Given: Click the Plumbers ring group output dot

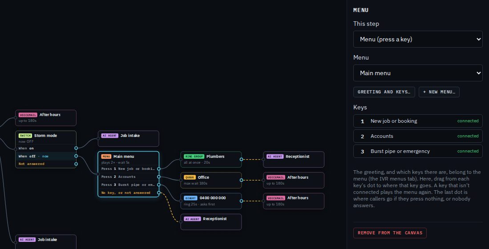Looking at the screenshot, I should (x=241, y=159).
